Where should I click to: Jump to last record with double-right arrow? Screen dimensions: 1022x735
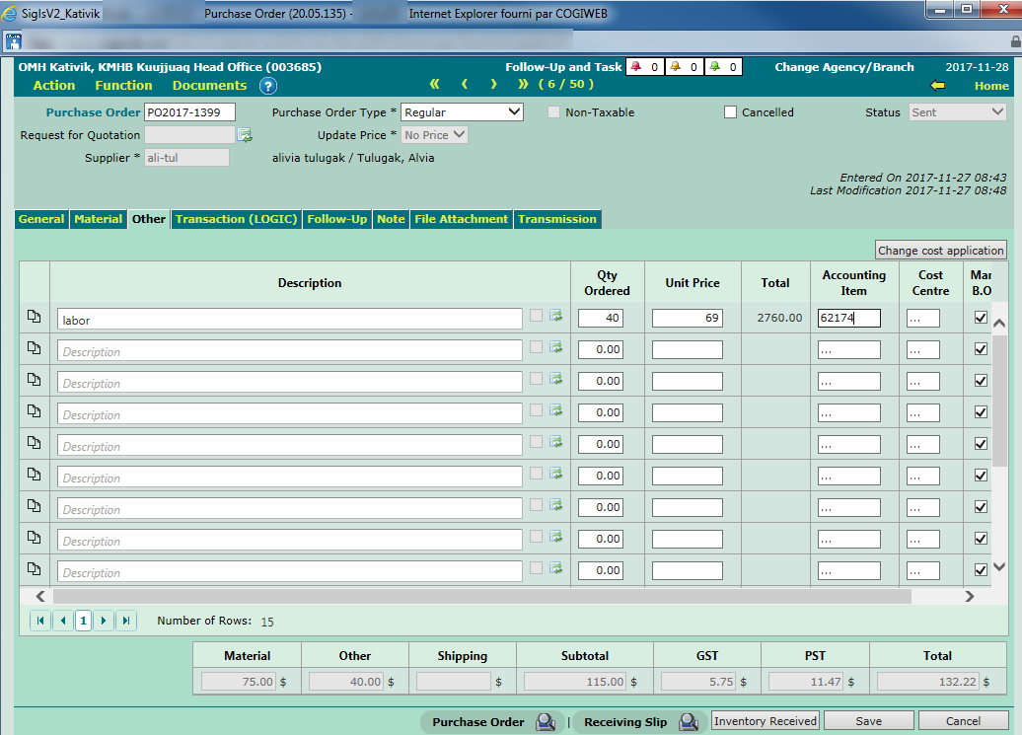coord(523,84)
